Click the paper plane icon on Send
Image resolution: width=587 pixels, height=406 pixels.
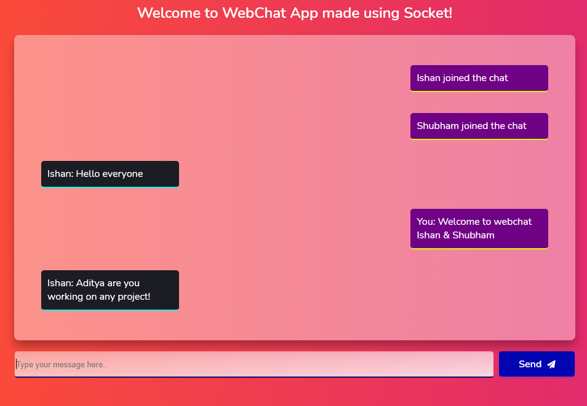tap(551, 364)
